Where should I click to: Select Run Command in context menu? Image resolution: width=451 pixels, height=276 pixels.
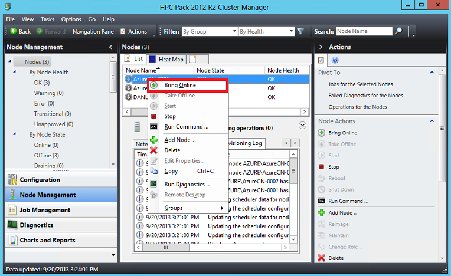click(x=188, y=127)
